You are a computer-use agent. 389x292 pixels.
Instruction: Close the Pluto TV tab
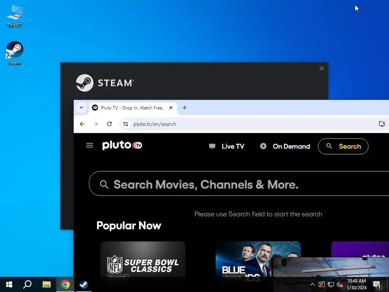tap(171, 108)
